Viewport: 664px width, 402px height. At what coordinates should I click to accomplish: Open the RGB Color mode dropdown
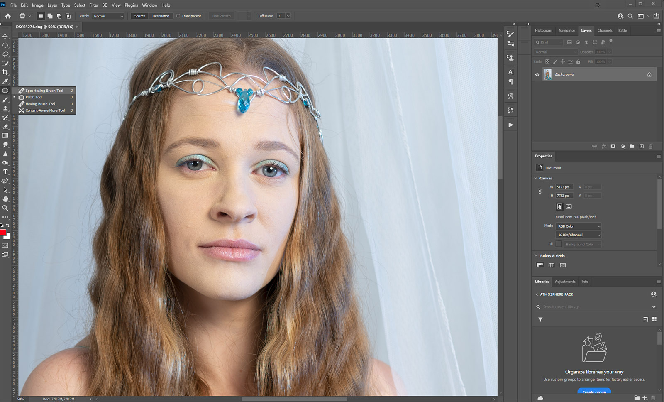click(x=579, y=226)
